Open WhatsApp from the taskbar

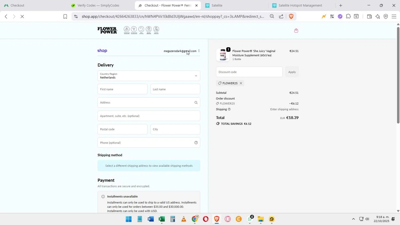tap(250, 219)
